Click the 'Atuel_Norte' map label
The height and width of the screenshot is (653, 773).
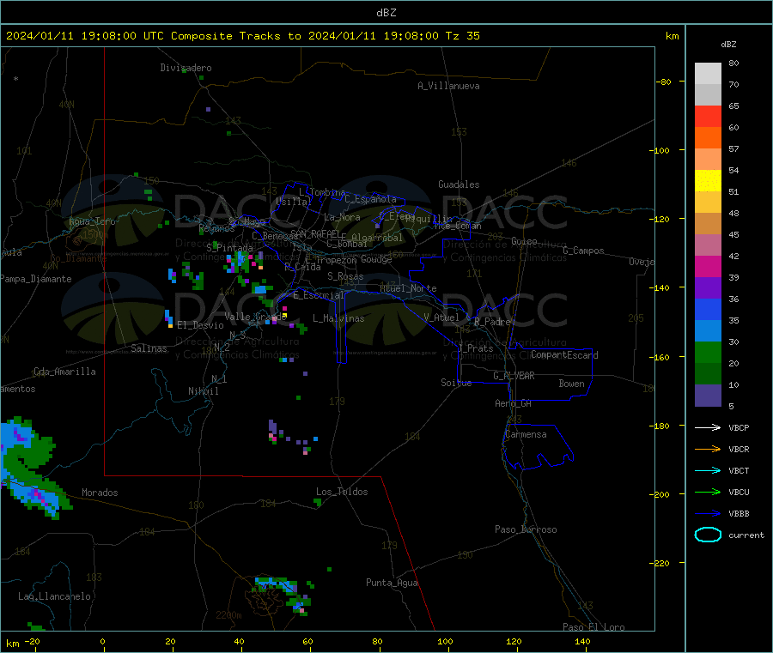tap(408, 288)
